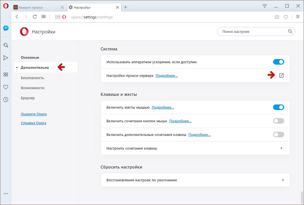This screenshot has height=205, width=304.
Task: Open Speed Dial grid icon in sidebar
Action: click(x=6, y=74)
